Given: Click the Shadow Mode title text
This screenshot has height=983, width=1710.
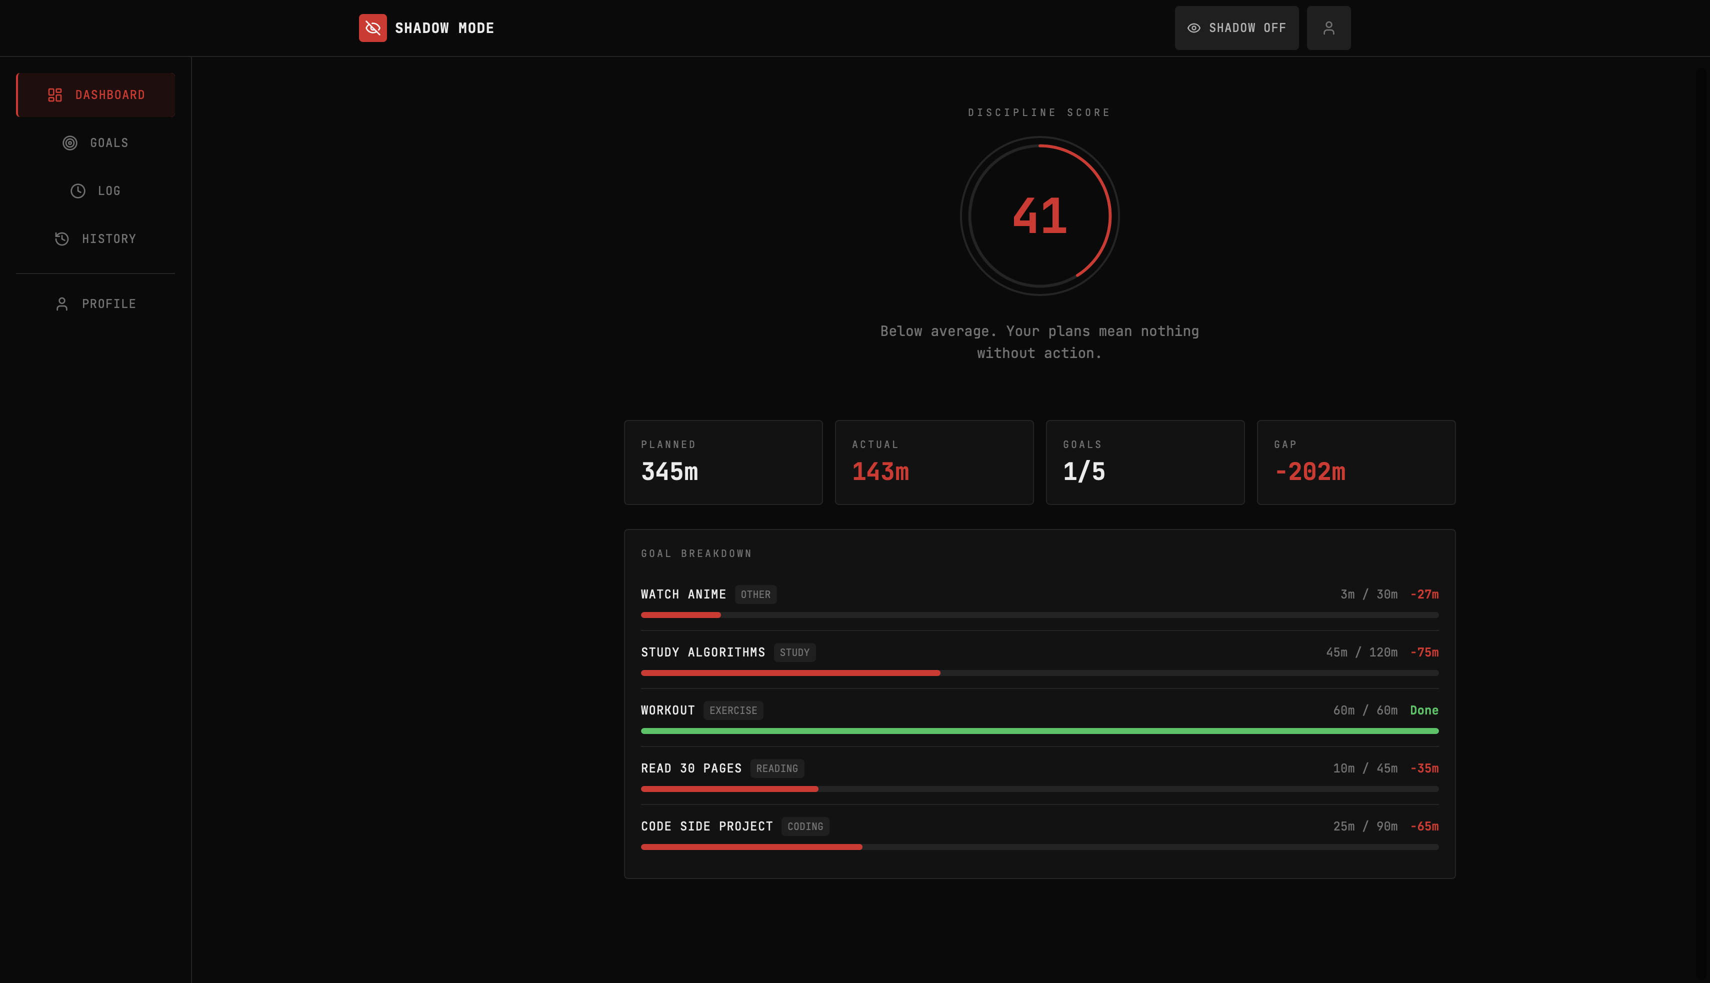Looking at the screenshot, I should click(x=444, y=27).
